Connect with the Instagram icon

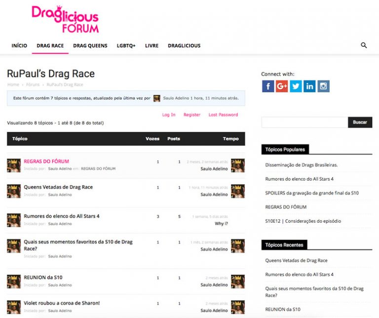point(323,86)
